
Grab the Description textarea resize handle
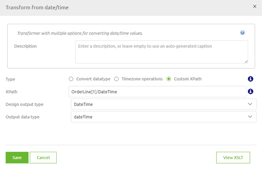tap(246, 61)
